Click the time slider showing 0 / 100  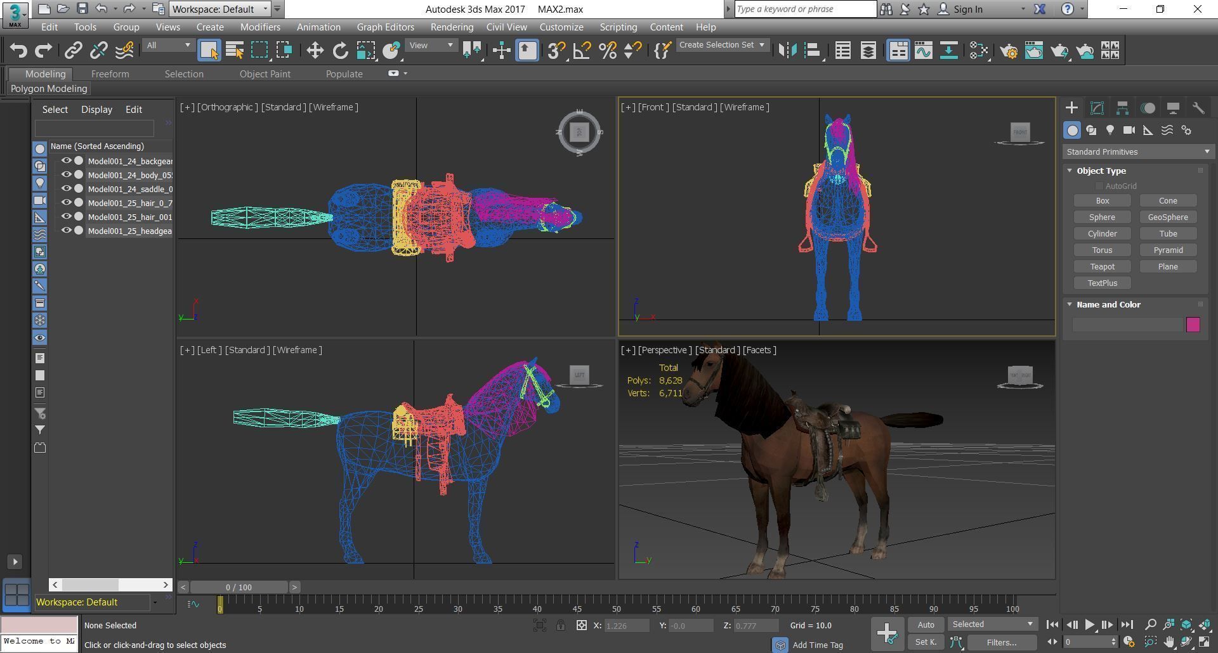tap(239, 587)
